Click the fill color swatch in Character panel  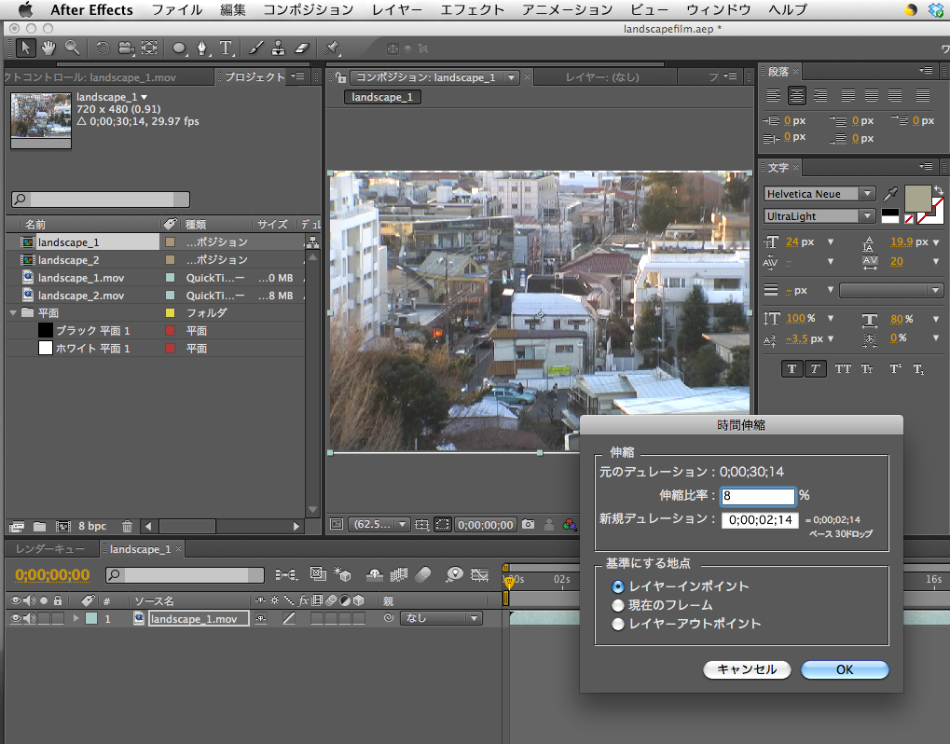click(917, 199)
